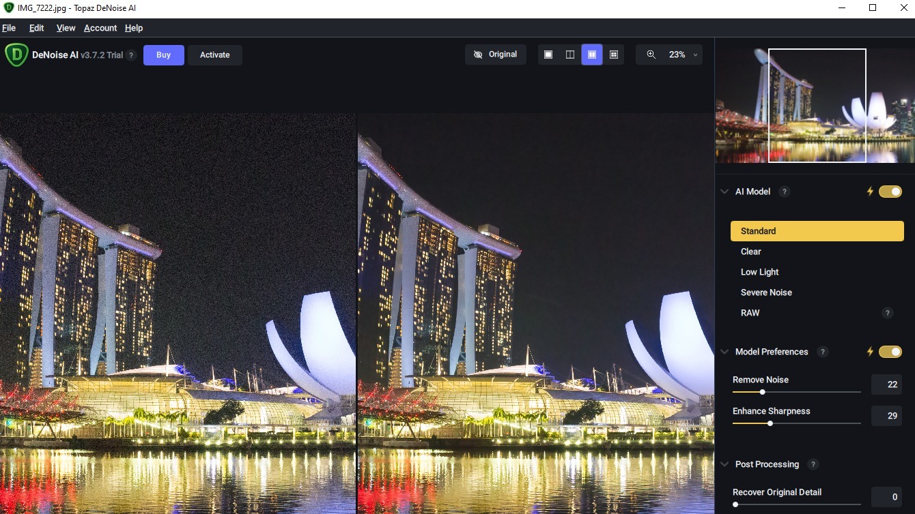Toggle the Model Preferences auto switch

pyautogui.click(x=890, y=352)
